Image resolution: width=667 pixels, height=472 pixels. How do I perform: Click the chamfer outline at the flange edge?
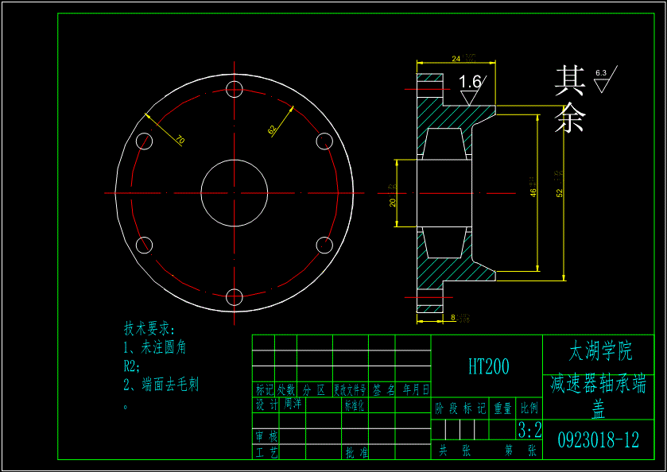point(483,118)
